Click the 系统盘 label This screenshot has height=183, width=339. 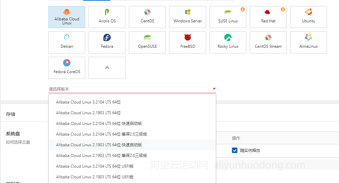coord(13,134)
